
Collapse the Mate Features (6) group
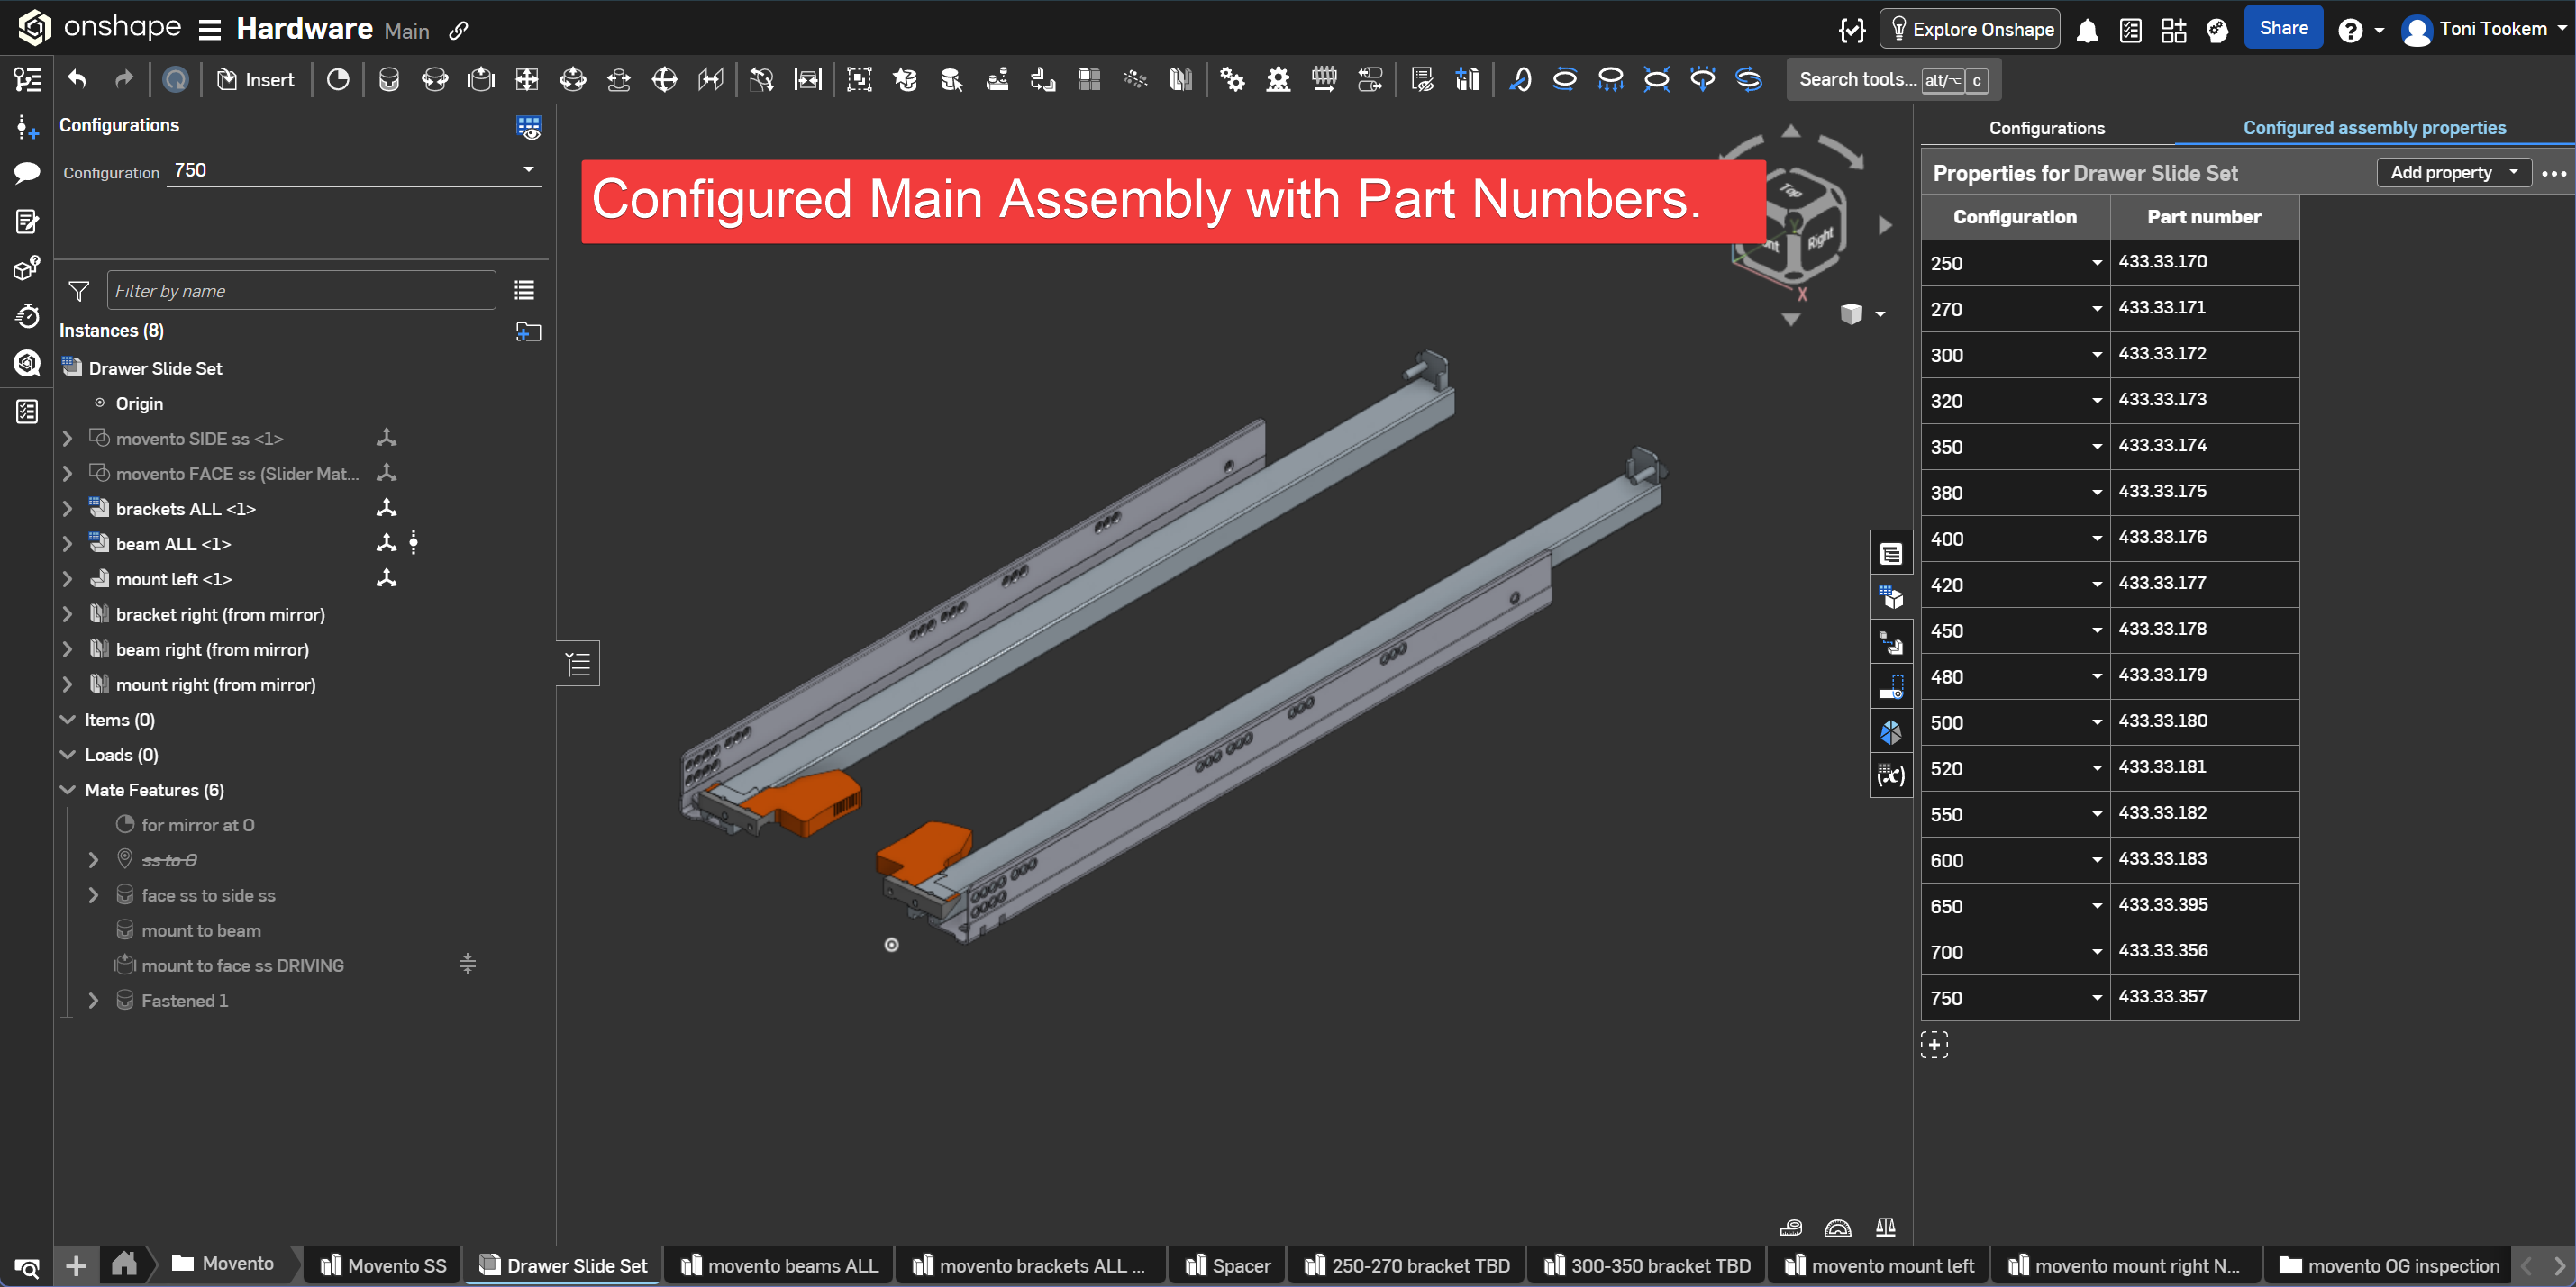pyautogui.click(x=67, y=789)
